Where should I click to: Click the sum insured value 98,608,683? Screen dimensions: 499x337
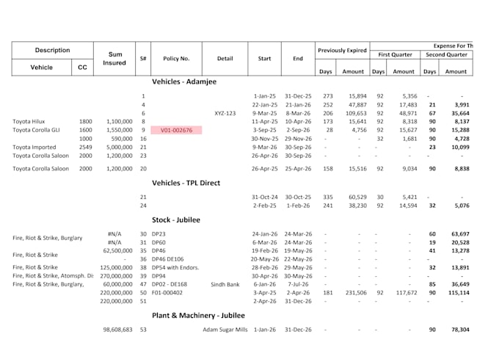tap(117, 330)
